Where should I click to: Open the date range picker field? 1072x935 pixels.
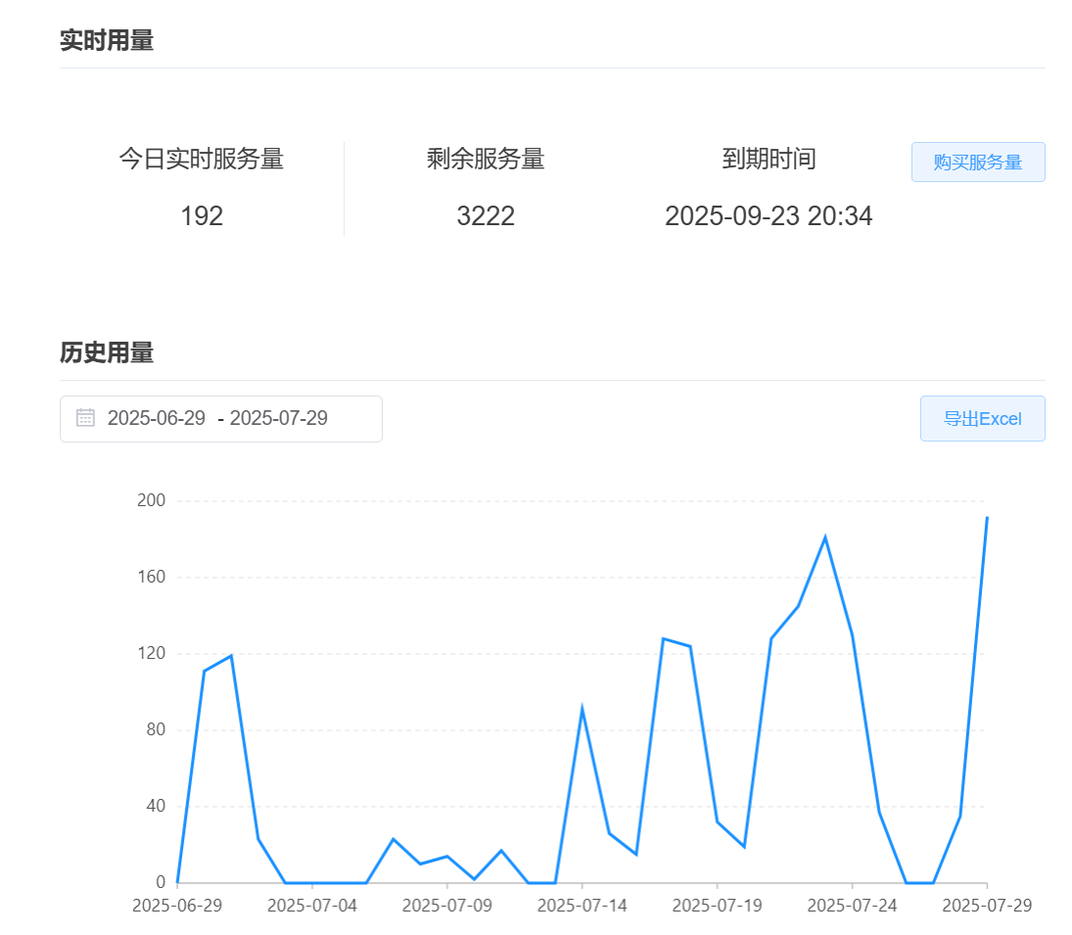click(221, 418)
